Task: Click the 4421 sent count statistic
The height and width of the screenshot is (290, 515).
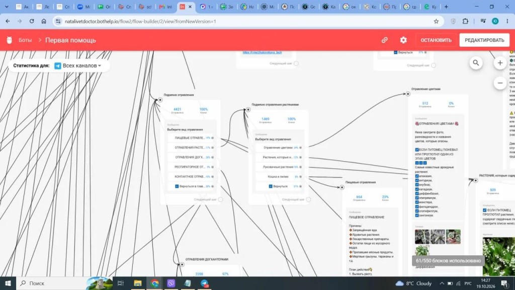Action: [x=178, y=109]
